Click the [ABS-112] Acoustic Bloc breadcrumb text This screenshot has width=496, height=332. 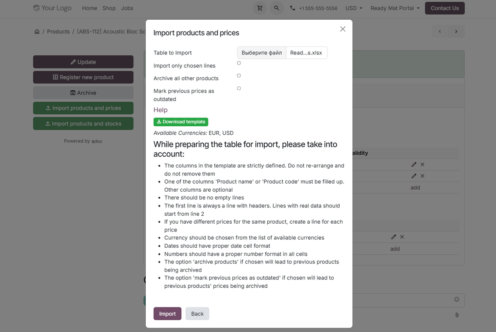click(x=111, y=32)
